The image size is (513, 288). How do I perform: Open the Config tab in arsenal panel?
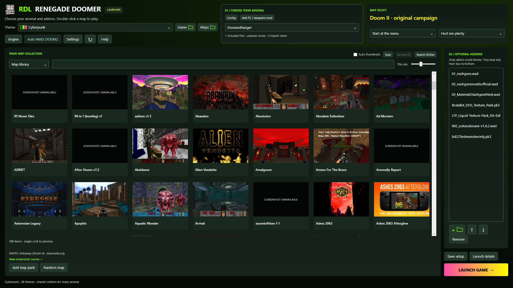(231, 18)
